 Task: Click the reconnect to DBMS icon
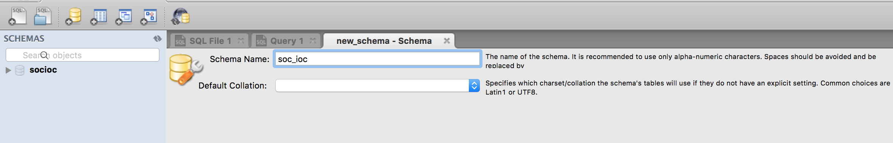[x=180, y=17]
